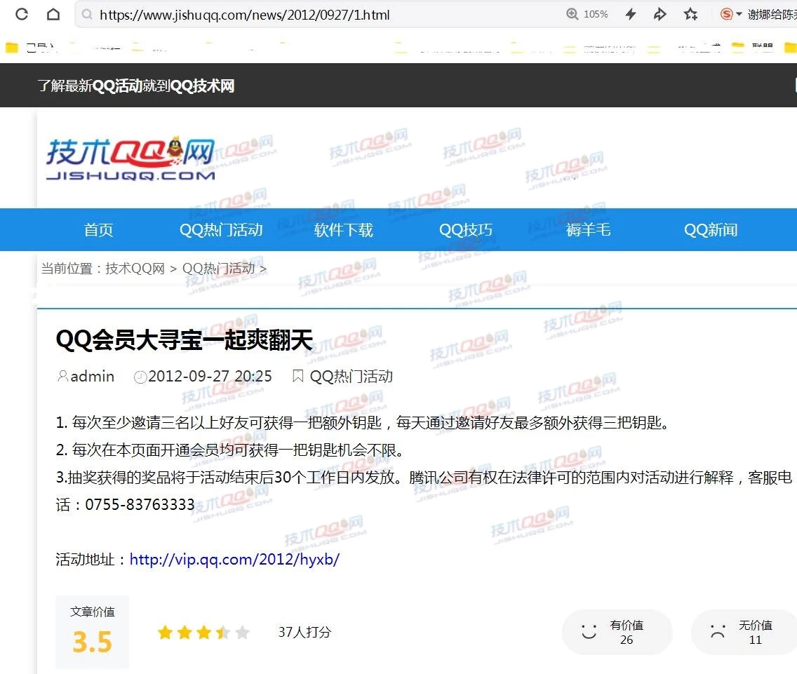The height and width of the screenshot is (674, 797).
Task: Click the 有价值 rating button
Action: (x=617, y=631)
